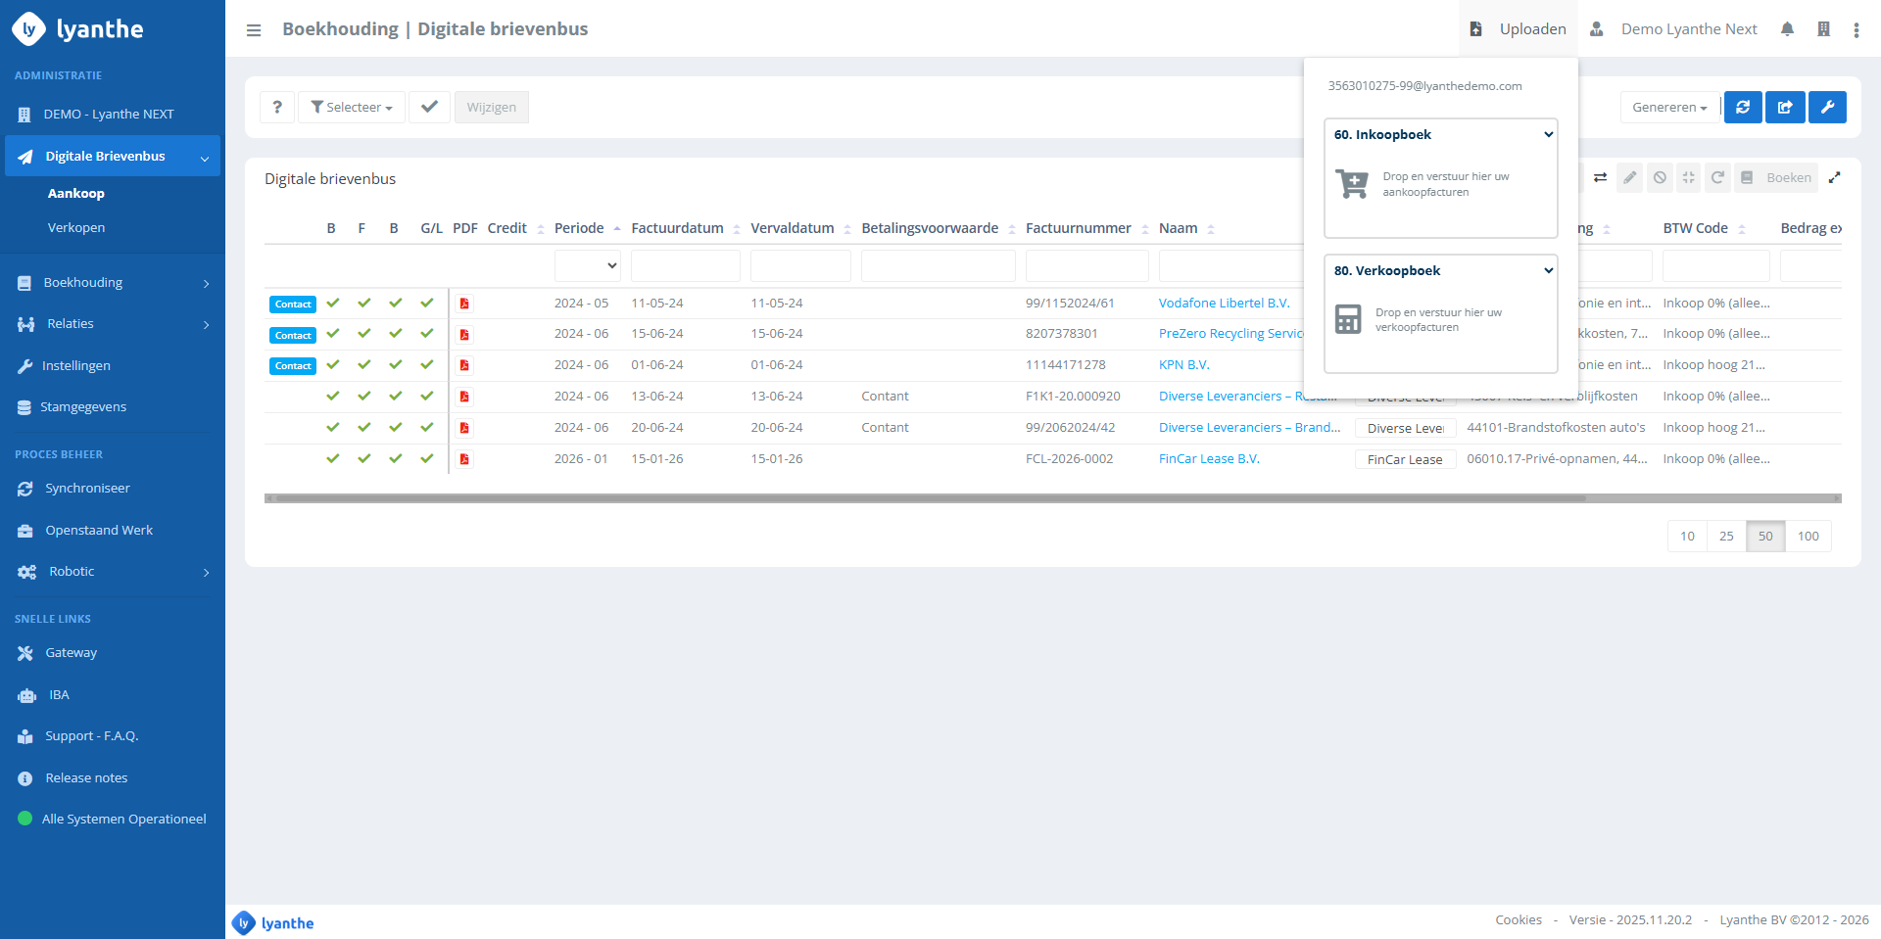Image resolution: width=1881 pixels, height=939 pixels.
Task: Click the blue export share icon
Action: (1785, 108)
